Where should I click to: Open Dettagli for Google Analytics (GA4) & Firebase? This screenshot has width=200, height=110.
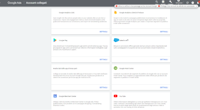pos(164,32)
